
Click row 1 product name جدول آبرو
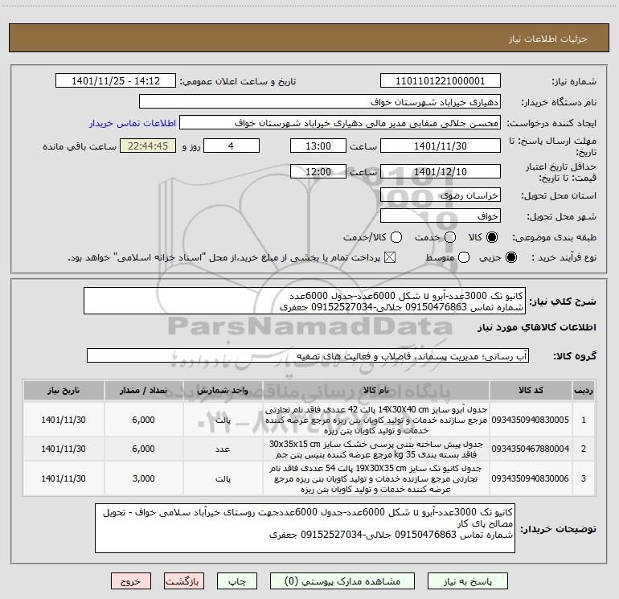[376, 420]
